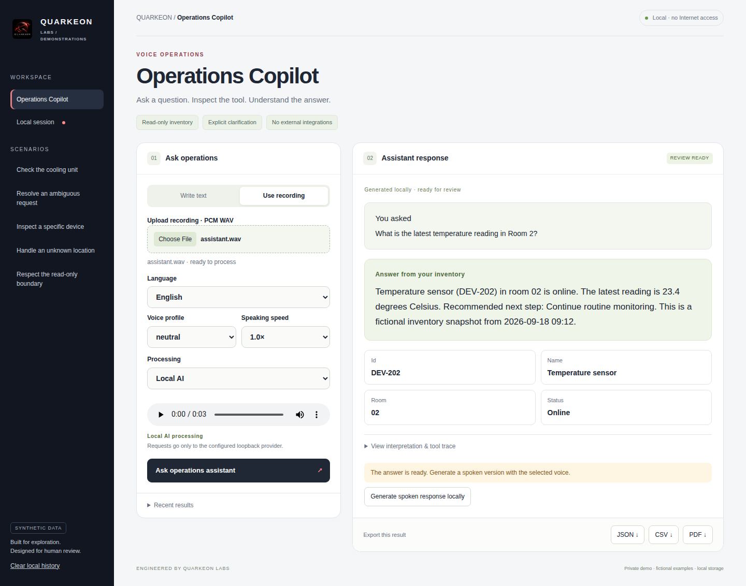Export the result as JSON

click(x=627, y=535)
